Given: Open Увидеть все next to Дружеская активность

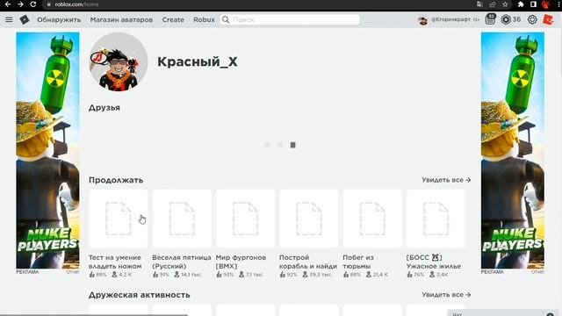Looking at the screenshot, I should (446, 295).
